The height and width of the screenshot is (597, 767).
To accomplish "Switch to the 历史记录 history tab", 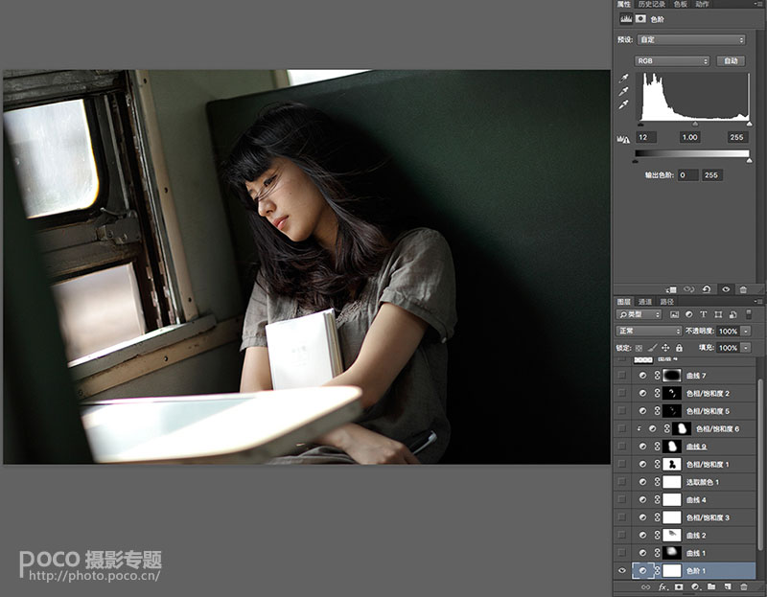I will (x=652, y=4).
